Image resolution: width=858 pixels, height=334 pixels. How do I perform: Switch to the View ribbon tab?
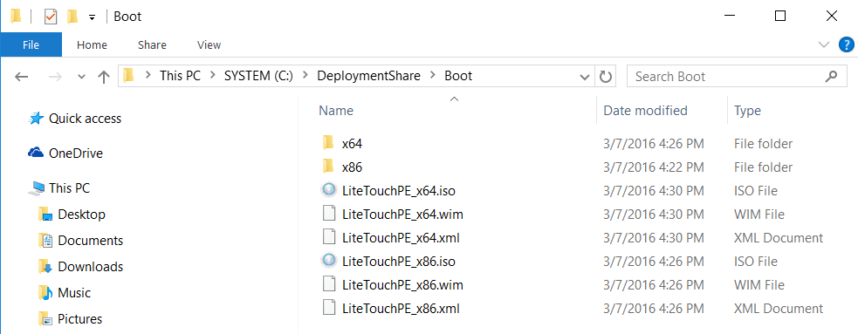(x=209, y=44)
